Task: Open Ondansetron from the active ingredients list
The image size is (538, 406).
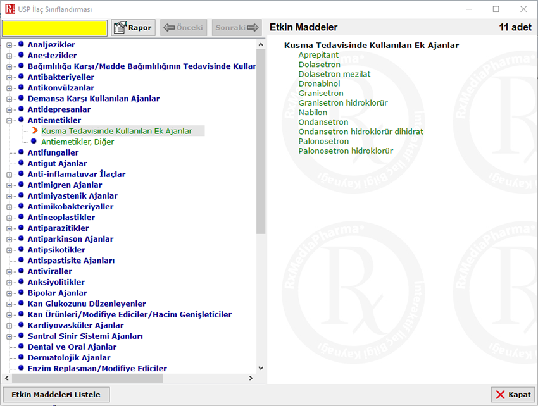Action: (323, 122)
